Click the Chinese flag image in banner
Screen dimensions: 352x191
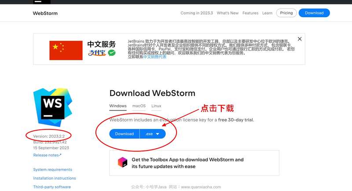pyautogui.click(x=66, y=50)
